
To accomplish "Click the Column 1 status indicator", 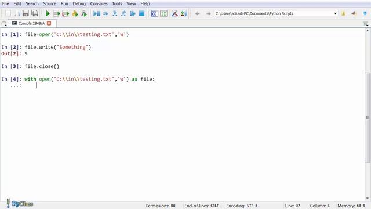I will (x=320, y=206).
